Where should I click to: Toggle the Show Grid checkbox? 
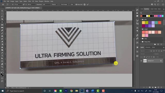76,5
